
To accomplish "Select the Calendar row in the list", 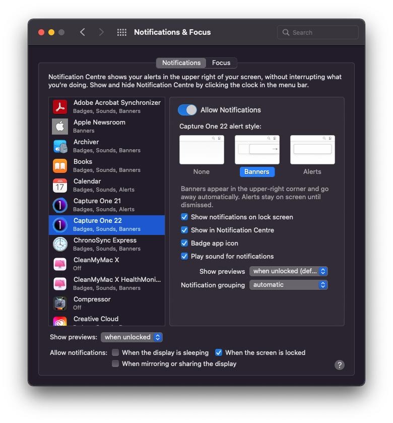I will click(107, 186).
